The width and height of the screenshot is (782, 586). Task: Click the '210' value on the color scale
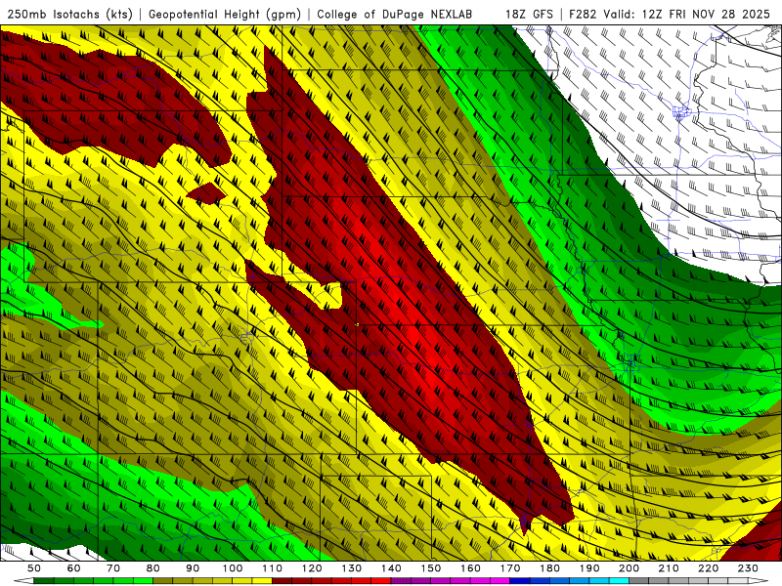pyautogui.click(x=670, y=568)
